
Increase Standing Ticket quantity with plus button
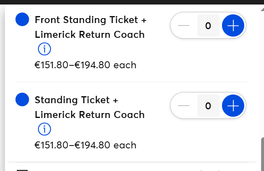tap(233, 106)
